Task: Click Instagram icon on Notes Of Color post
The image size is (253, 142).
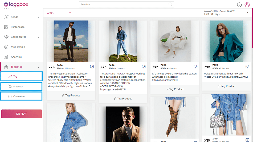Action: click(247, 67)
